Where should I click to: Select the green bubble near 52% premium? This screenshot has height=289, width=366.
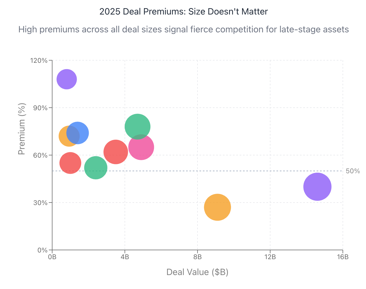pyautogui.click(x=96, y=168)
